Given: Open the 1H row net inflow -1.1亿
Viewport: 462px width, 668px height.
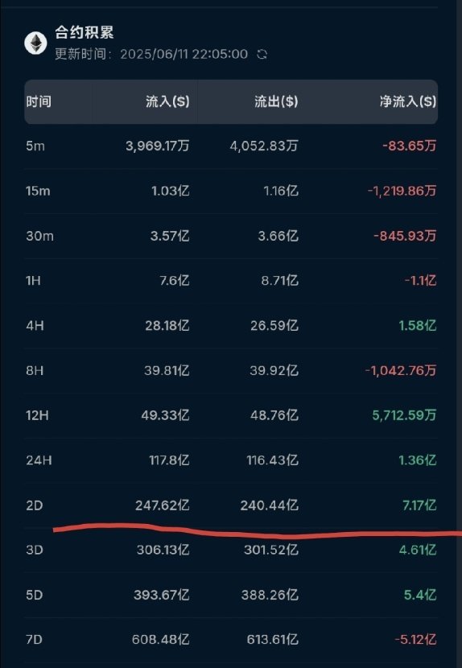Looking at the screenshot, I should tap(420, 281).
